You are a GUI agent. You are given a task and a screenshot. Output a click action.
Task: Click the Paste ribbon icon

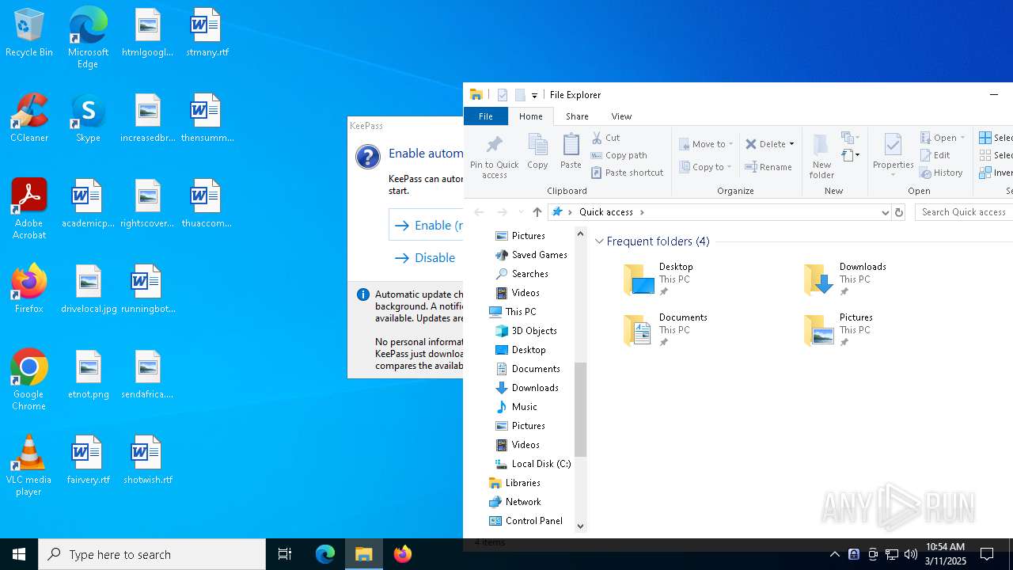[571, 150]
